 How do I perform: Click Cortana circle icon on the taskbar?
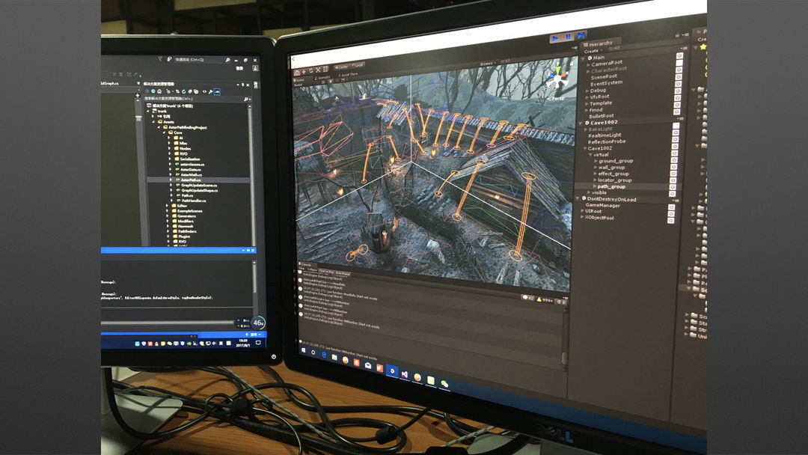coord(313,352)
